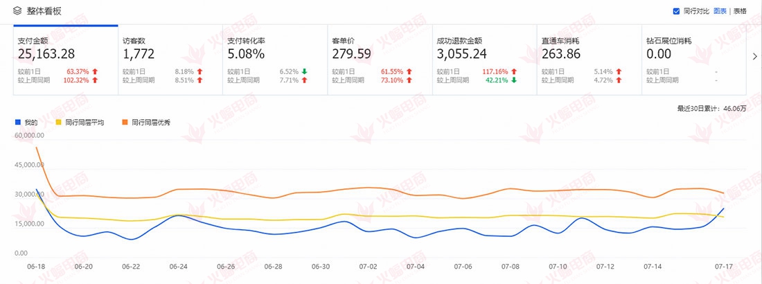This screenshot has height=284, width=762.
Task: Open the 支付转化率 metric card
Action: [274, 60]
